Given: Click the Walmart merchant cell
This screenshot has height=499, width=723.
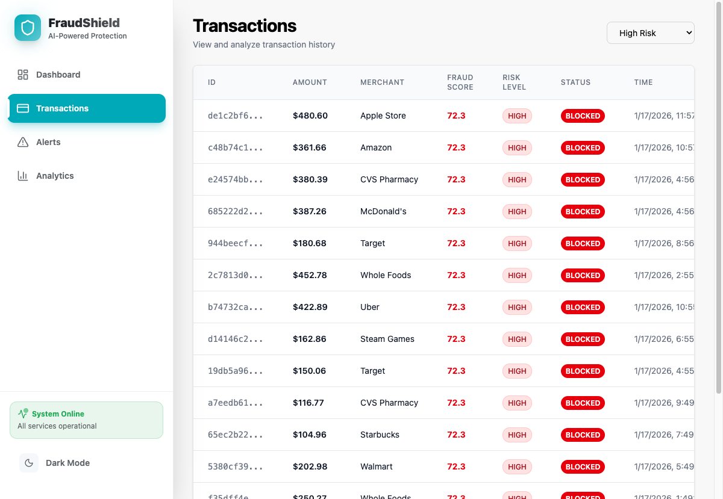Looking at the screenshot, I should [377, 466].
